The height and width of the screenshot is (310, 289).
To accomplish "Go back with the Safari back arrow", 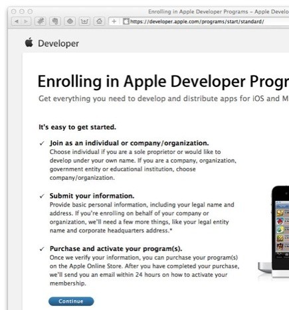I will [x=17, y=21].
